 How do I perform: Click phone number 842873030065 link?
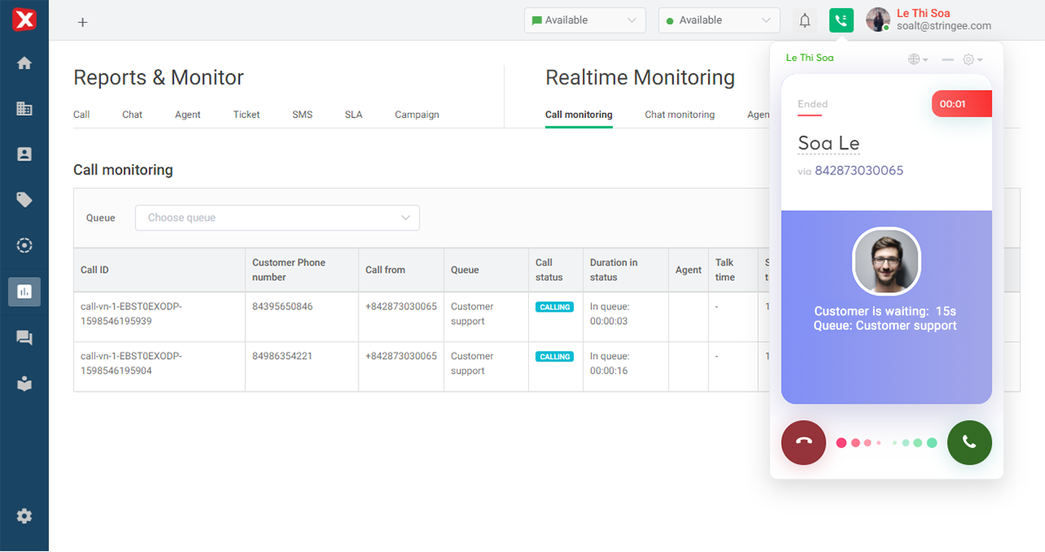[858, 171]
